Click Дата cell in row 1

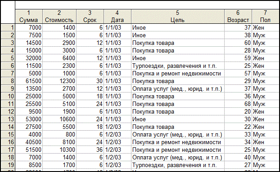point(117,27)
